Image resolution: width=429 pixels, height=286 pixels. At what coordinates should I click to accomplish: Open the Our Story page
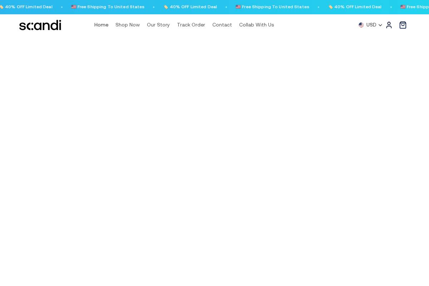pyautogui.click(x=158, y=25)
